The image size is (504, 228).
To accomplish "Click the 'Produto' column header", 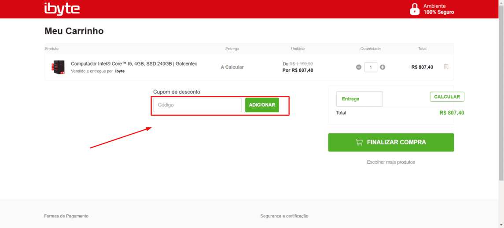I will [52, 49].
